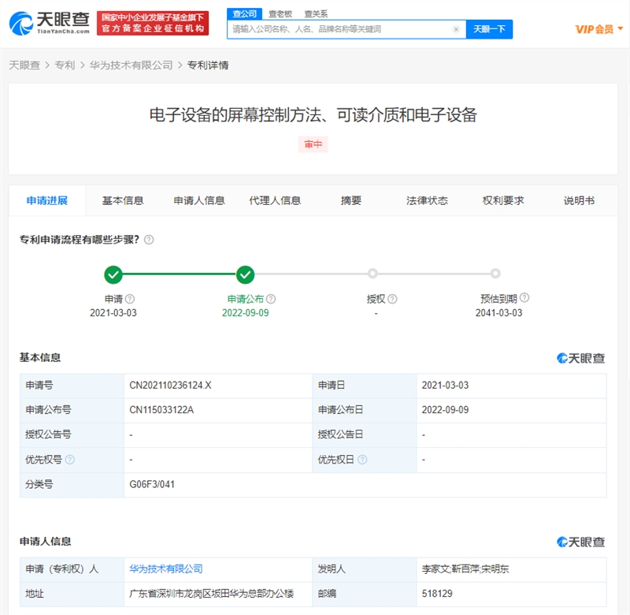Clear the search box with the x icon

point(456,29)
